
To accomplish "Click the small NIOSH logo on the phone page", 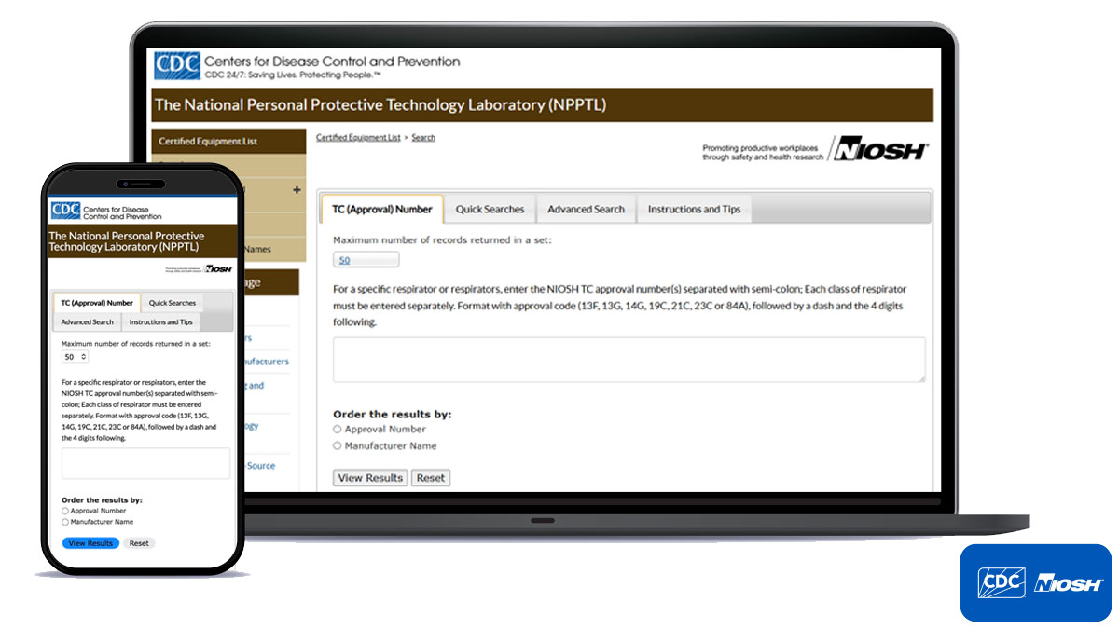I will pyautogui.click(x=217, y=268).
